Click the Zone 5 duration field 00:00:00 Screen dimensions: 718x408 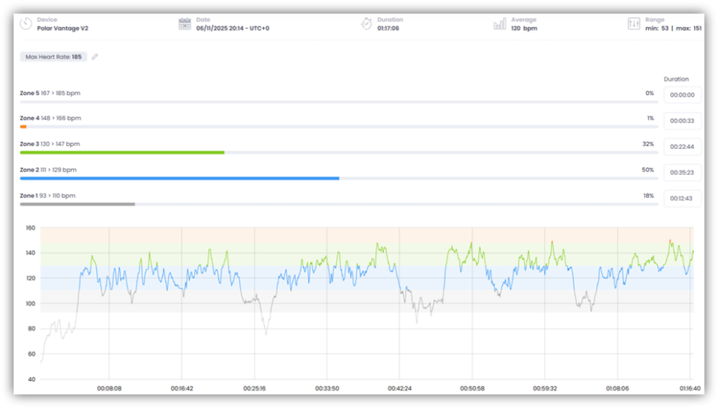682,95
